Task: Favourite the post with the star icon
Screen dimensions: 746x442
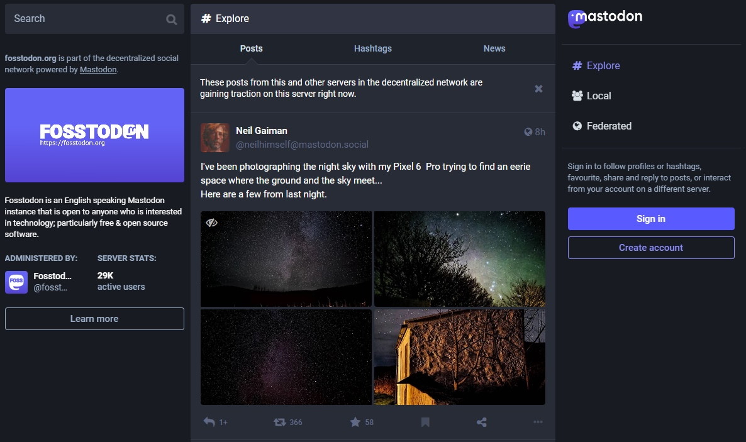Action: click(x=355, y=422)
